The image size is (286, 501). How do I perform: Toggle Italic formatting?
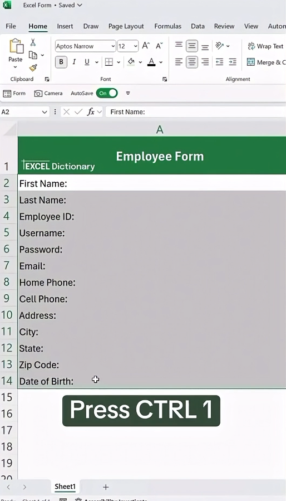[74, 62]
